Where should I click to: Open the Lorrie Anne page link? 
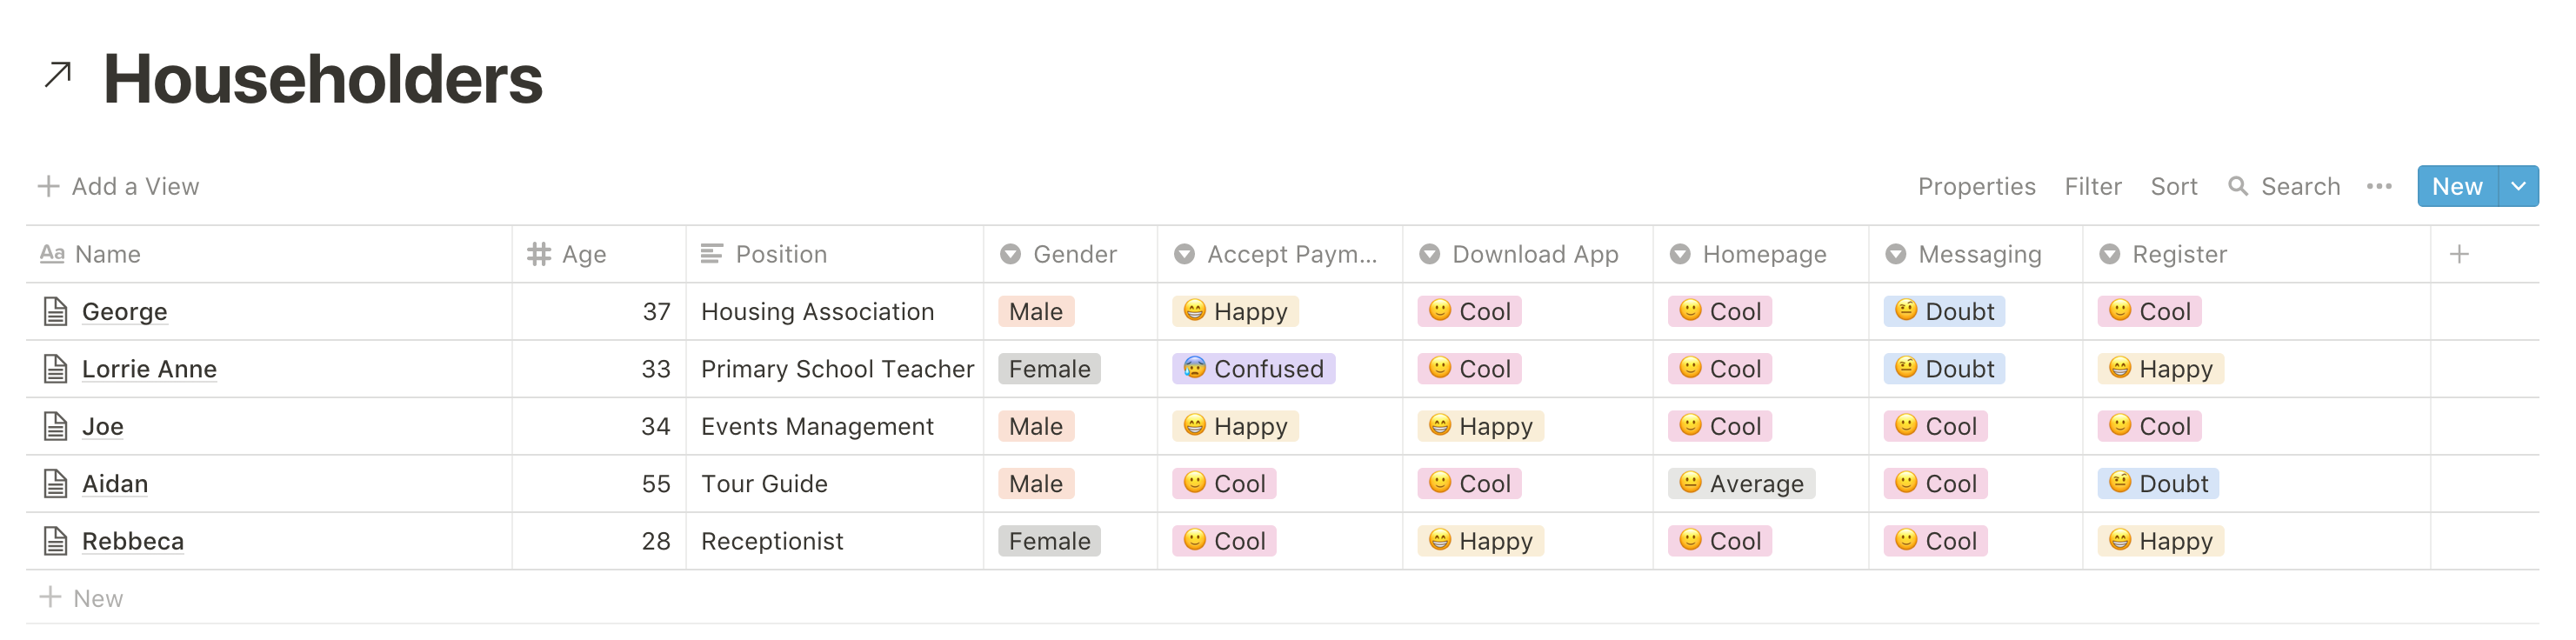149,369
